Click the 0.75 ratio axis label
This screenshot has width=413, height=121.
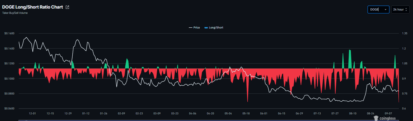click(x=405, y=94)
